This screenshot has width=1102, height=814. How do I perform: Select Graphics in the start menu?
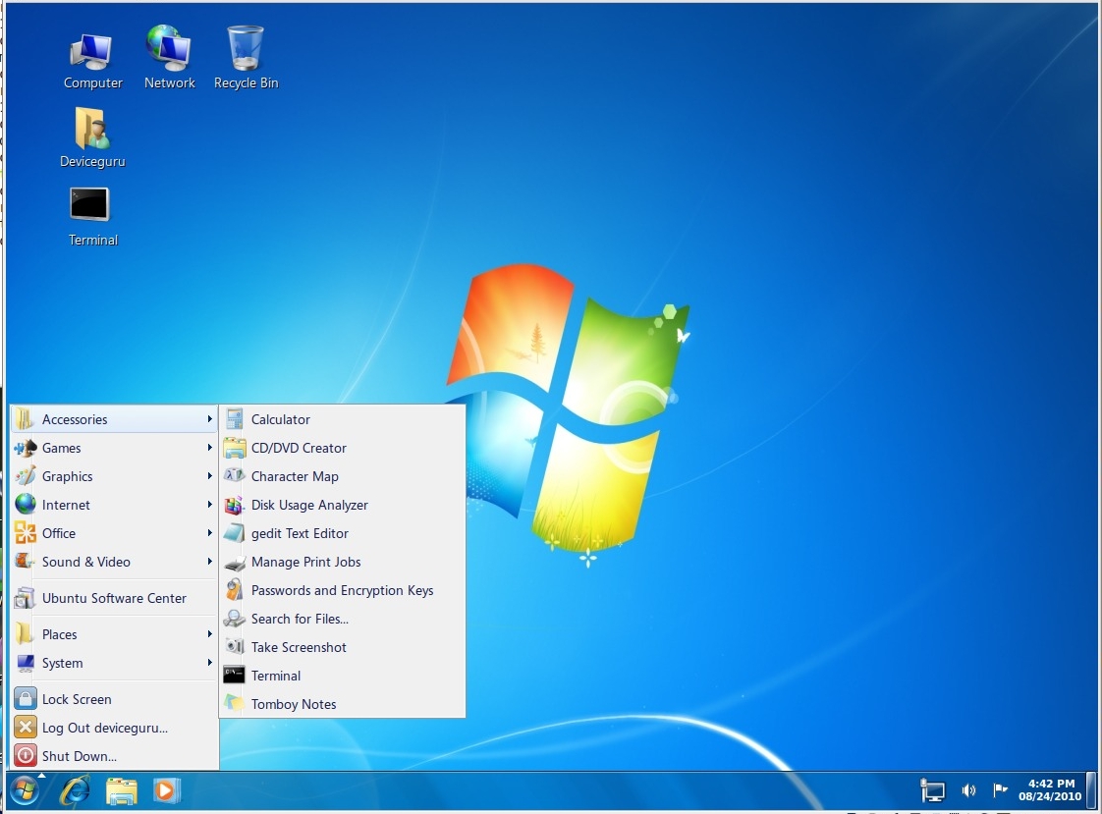[x=114, y=476]
